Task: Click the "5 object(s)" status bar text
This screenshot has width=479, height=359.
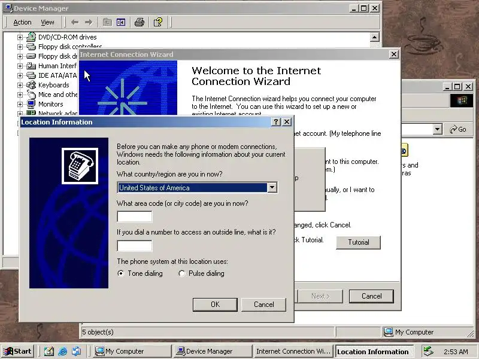Action: pyautogui.click(x=98, y=332)
